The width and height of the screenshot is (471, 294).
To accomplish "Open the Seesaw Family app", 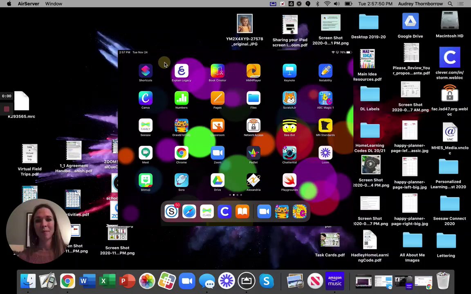I will coord(146,125).
